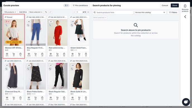Click the views eye icon for Green Solid Flare

(73, 54)
